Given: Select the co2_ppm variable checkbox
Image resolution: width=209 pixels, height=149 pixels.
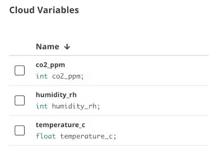Looking at the screenshot, I should tap(20, 71).
